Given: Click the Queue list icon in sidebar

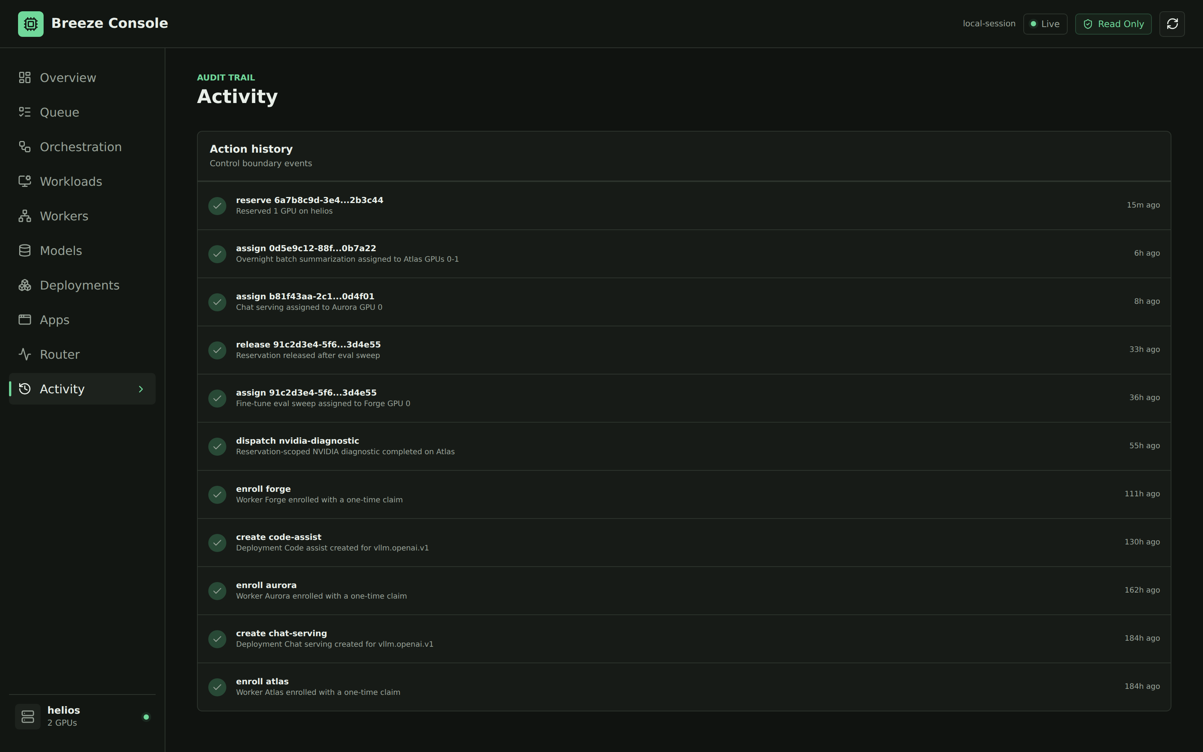Looking at the screenshot, I should (25, 112).
